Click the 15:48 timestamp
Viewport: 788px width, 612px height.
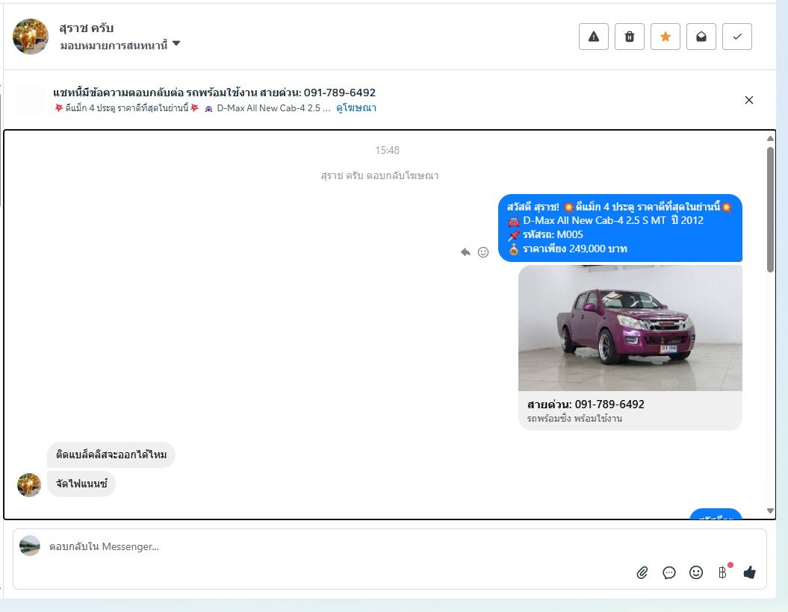tap(387, 150)
